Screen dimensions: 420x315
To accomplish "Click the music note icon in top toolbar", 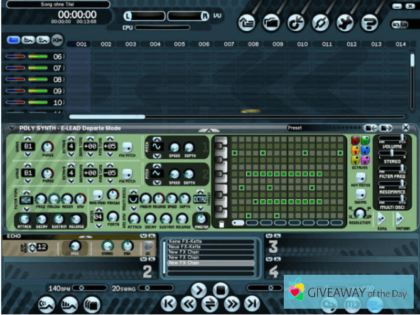I will [296, 23].
